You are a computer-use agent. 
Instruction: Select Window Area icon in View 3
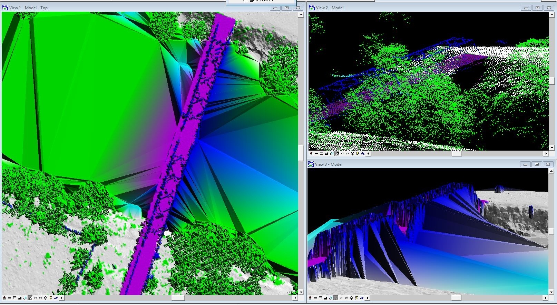pyautogui.click(x=321, y=298)
